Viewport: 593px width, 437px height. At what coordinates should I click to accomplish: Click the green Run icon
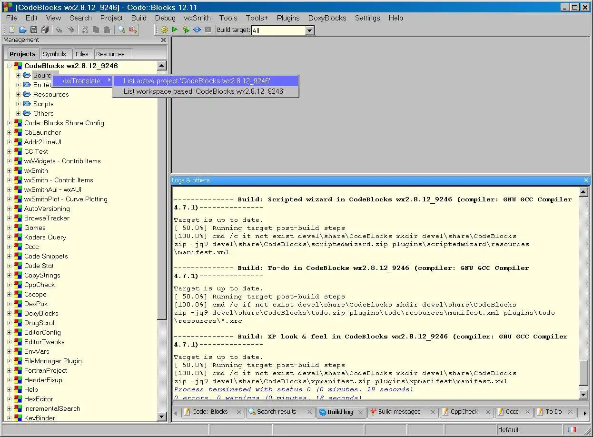point(175,30)
